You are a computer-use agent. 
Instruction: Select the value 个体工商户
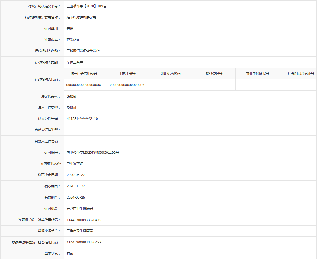coord(75,62)
